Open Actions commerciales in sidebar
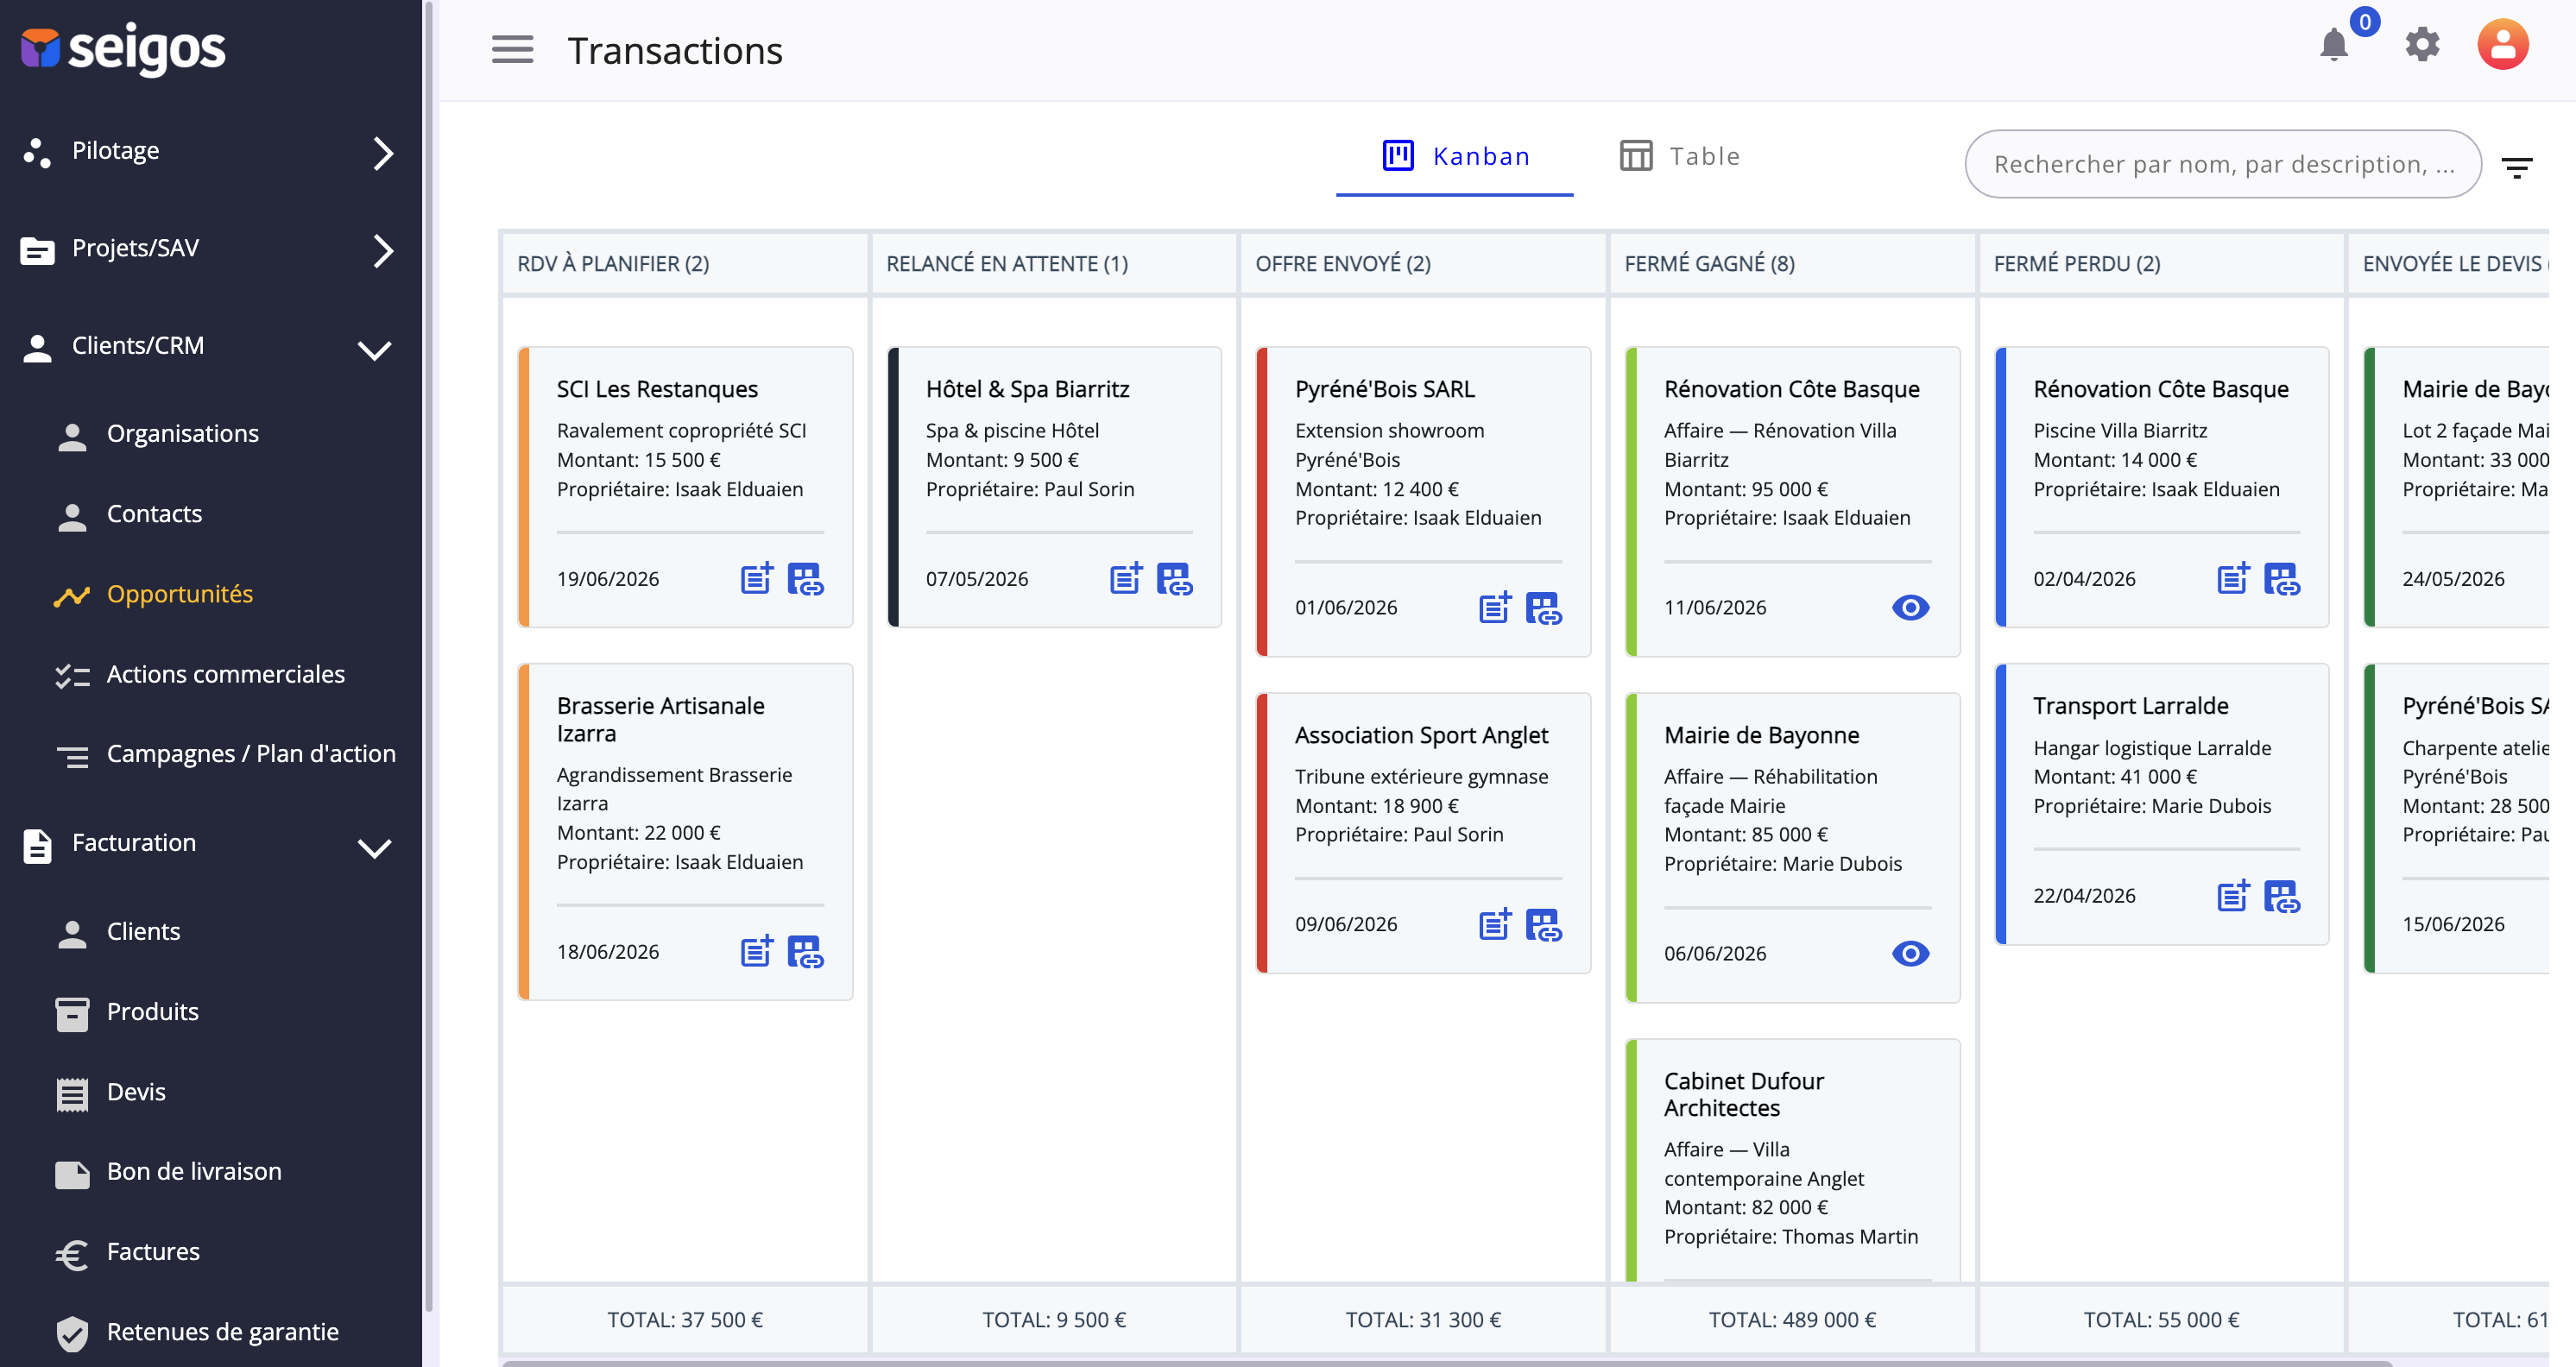The height and width of the screenshot is (1367, 2576). pos(226,674)
